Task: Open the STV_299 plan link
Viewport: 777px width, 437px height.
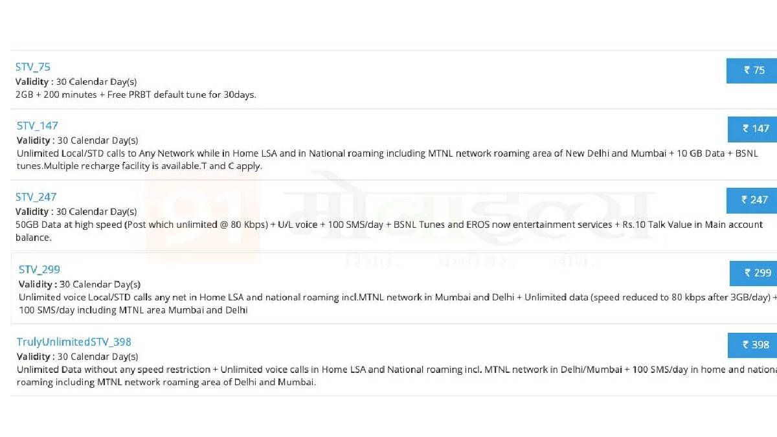Action: 39,269
